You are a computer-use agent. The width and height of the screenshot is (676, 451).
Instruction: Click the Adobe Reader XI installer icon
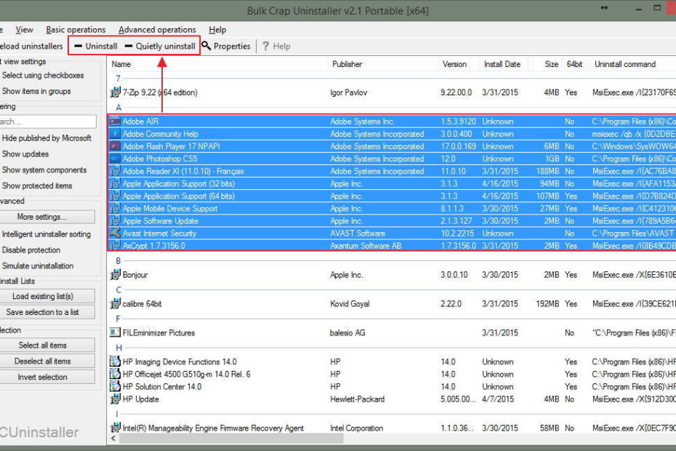click(x=115, y=172)
